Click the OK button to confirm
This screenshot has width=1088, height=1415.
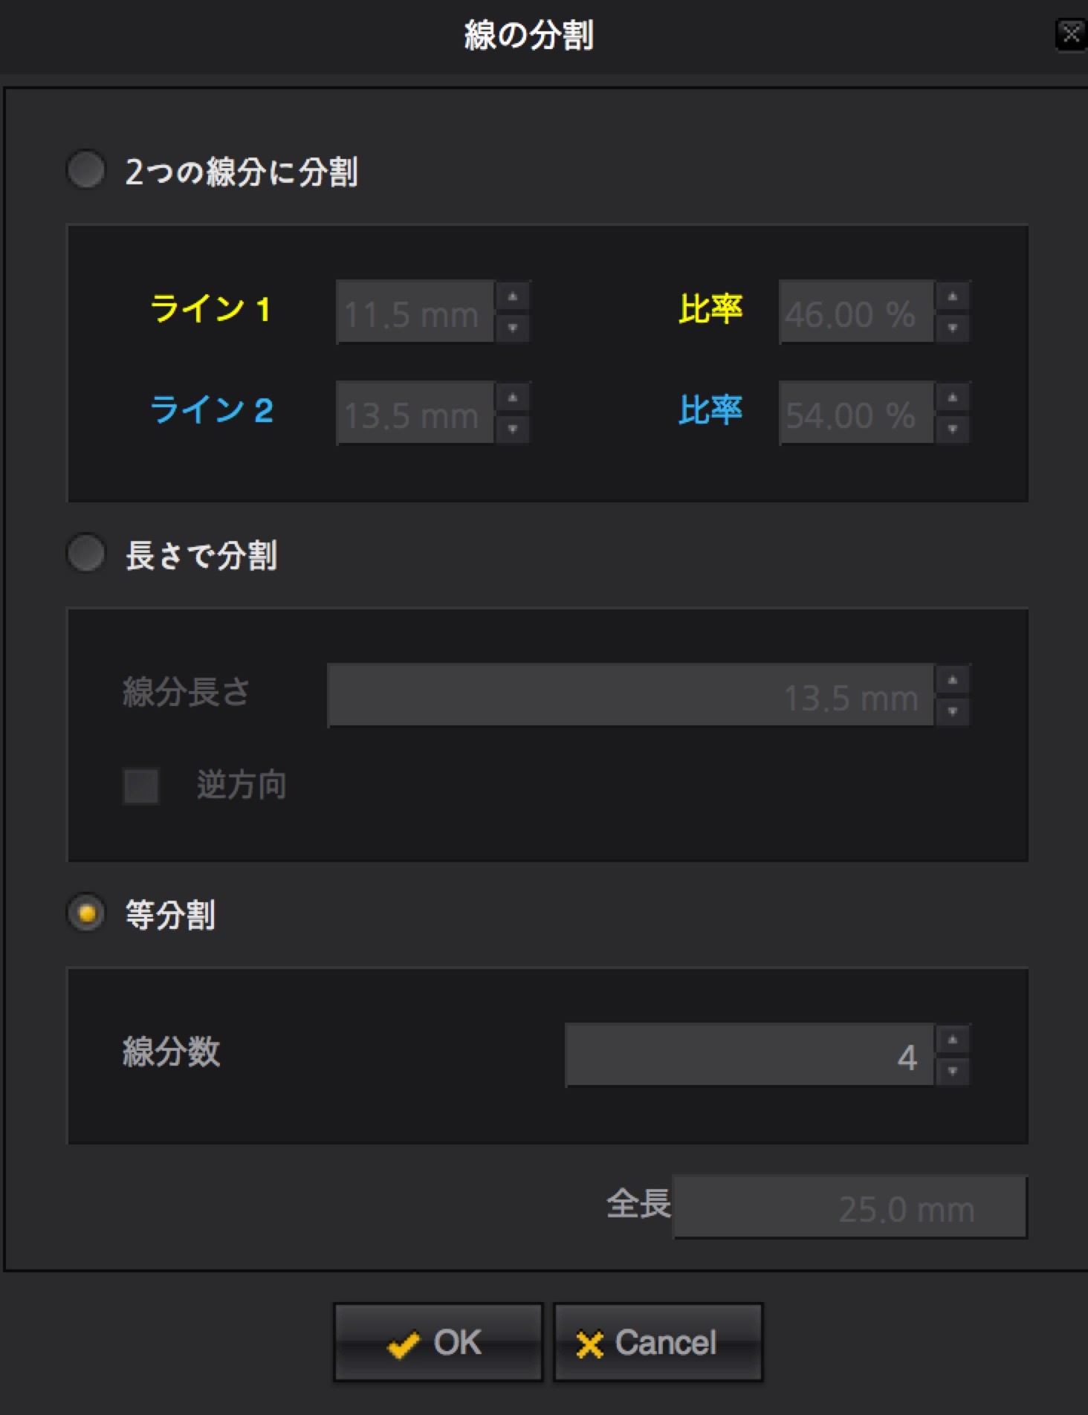click(438, 1342)
